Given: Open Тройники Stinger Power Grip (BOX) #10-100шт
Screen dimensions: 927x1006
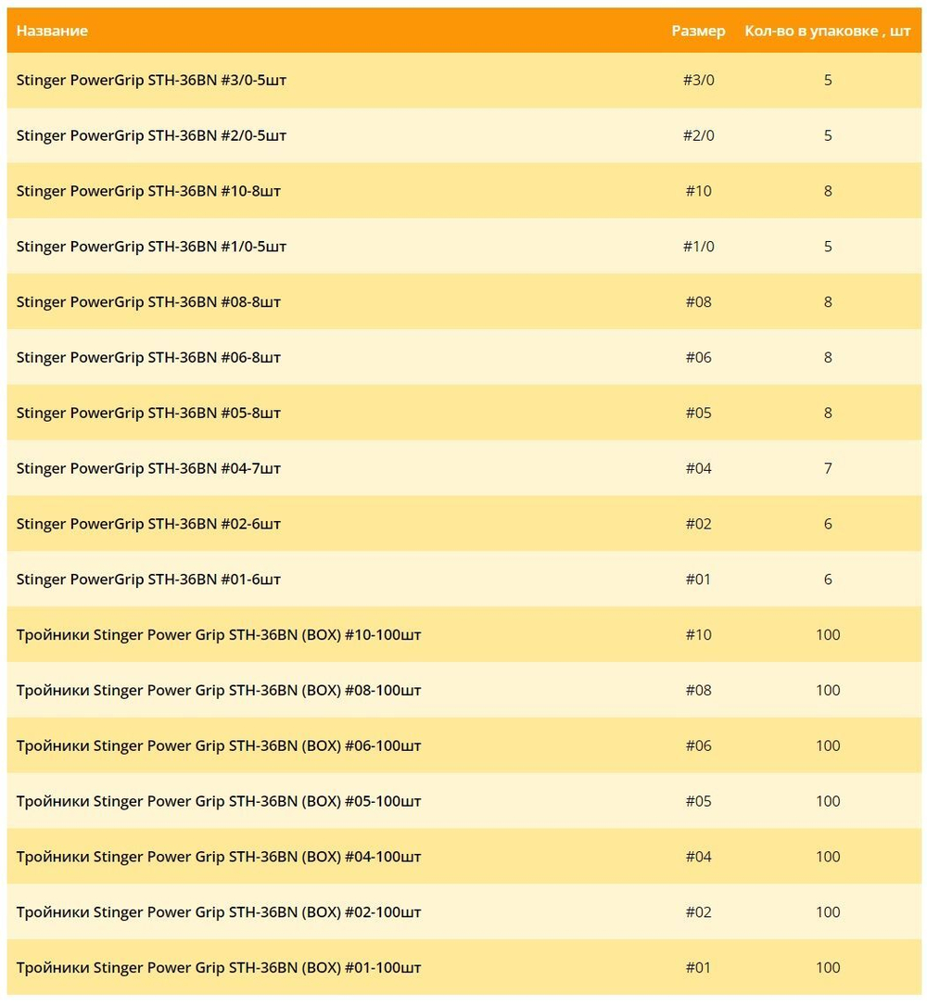Looking at the screenshot, I should point(219,635).
